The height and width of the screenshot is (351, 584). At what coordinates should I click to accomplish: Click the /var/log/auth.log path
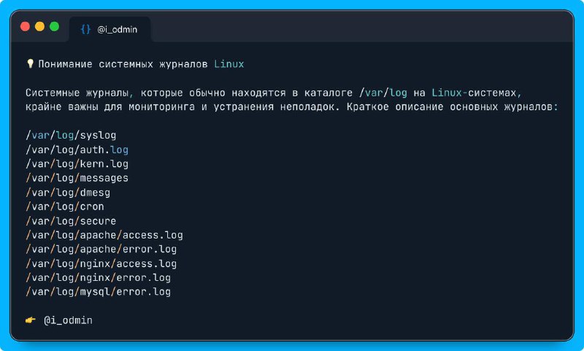pos(77,150)
